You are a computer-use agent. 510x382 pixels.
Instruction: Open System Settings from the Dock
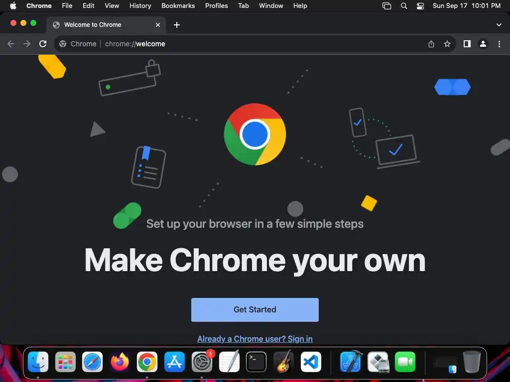pos(202,362)
